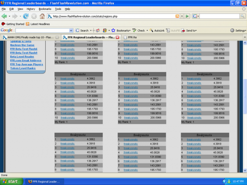247x185 pixels.
Task: Open the FFR Top Average Players link
Action: (26, 65)
